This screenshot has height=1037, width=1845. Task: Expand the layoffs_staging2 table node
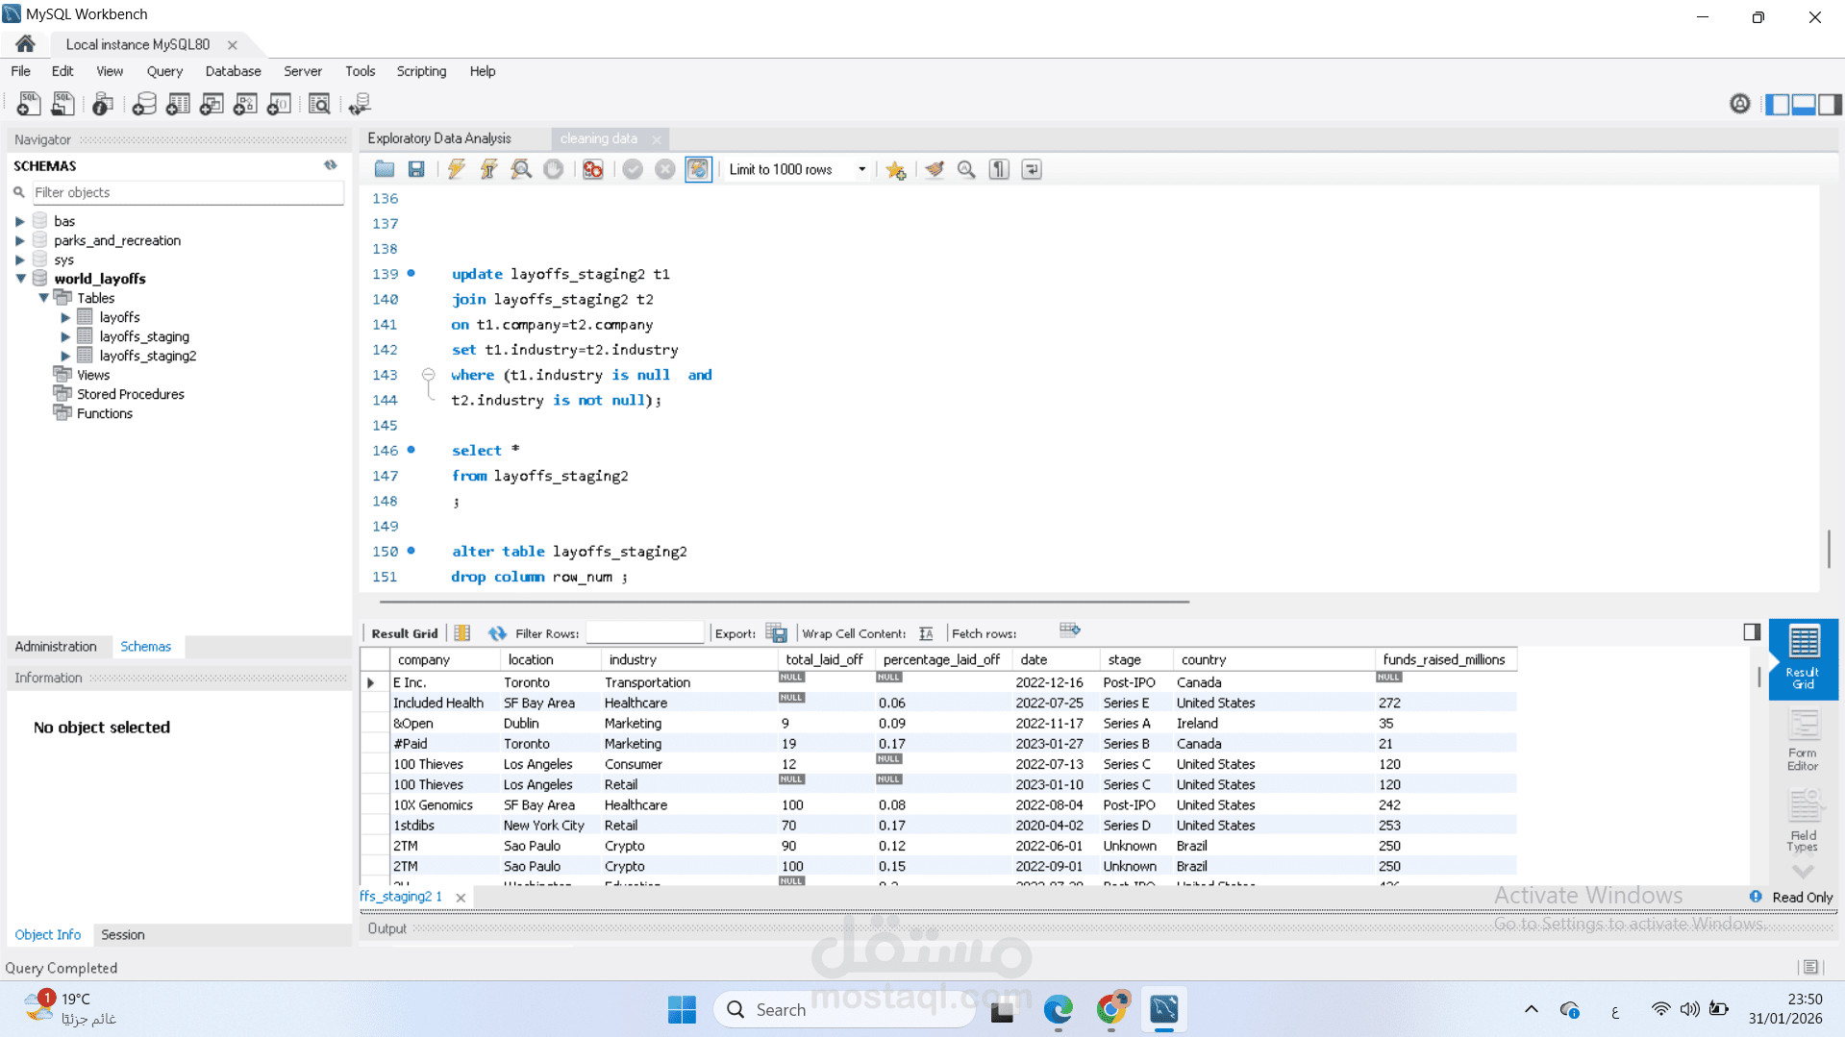click(65, 356)
